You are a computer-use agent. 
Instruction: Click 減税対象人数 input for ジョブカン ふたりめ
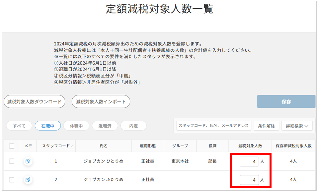click(249, 180)
